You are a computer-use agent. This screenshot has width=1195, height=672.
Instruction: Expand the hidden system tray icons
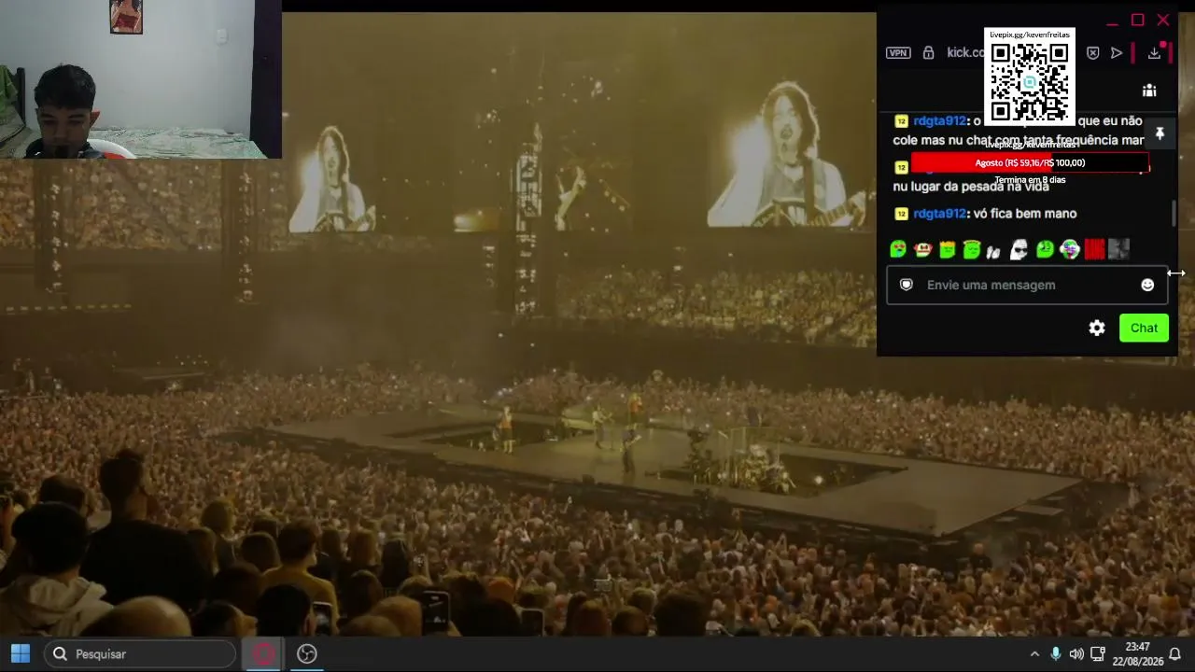coord(1034,654)
